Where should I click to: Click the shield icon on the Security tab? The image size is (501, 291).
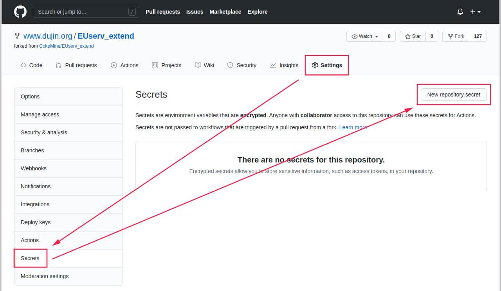point(230,65)
